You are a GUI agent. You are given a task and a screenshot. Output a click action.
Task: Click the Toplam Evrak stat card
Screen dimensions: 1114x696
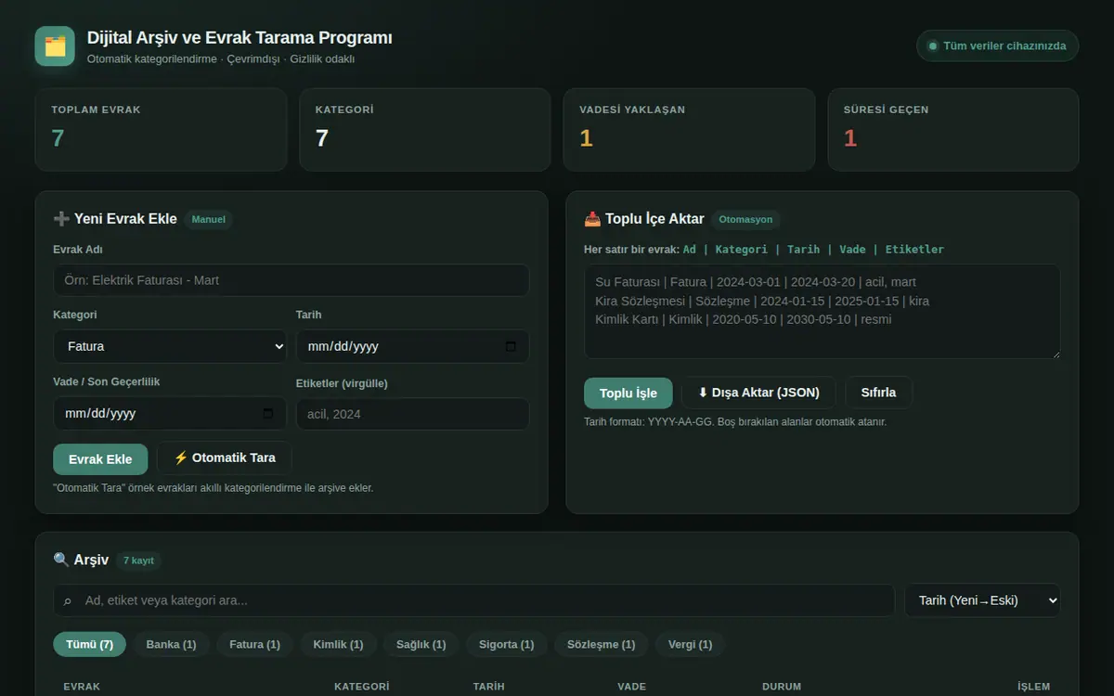(x=161, y=130)
